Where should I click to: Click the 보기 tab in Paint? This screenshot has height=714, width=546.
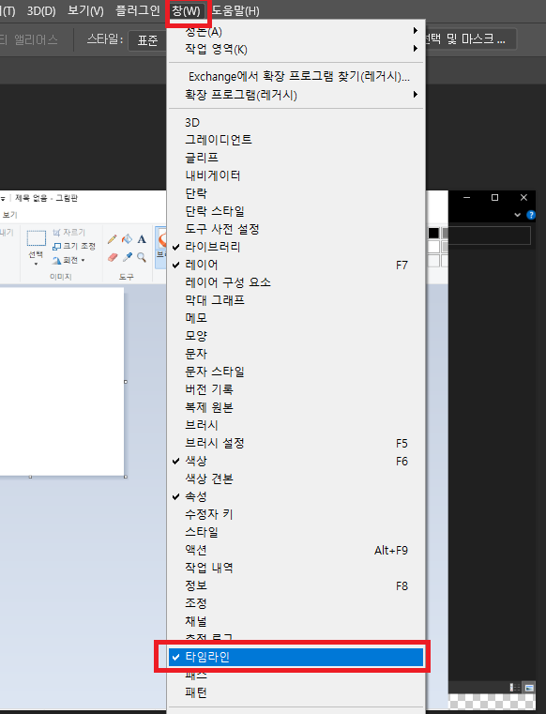9,215
